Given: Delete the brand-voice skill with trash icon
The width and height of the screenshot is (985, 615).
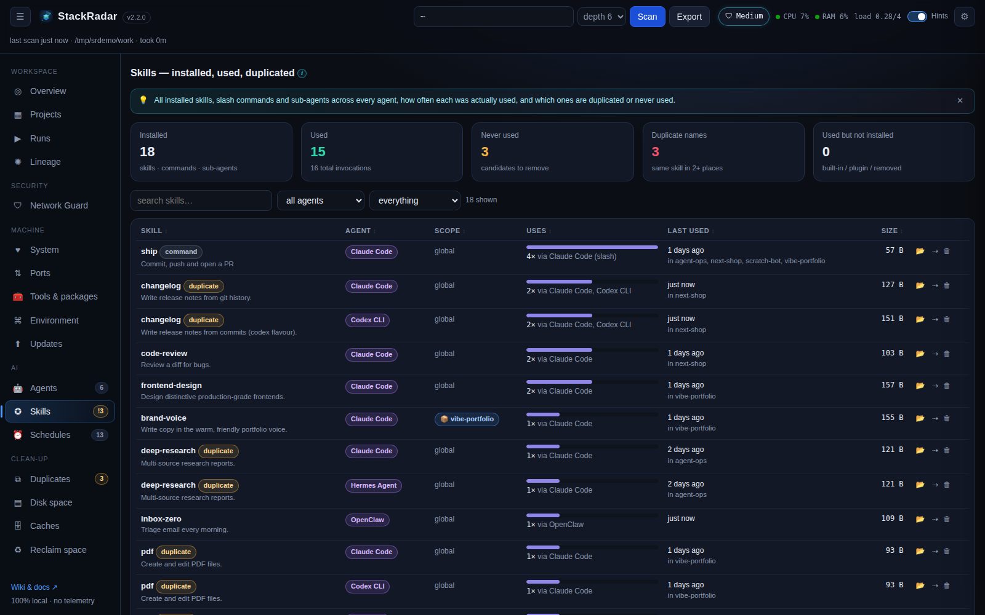Looking at the screenshot, I should (x=947, y=418).
